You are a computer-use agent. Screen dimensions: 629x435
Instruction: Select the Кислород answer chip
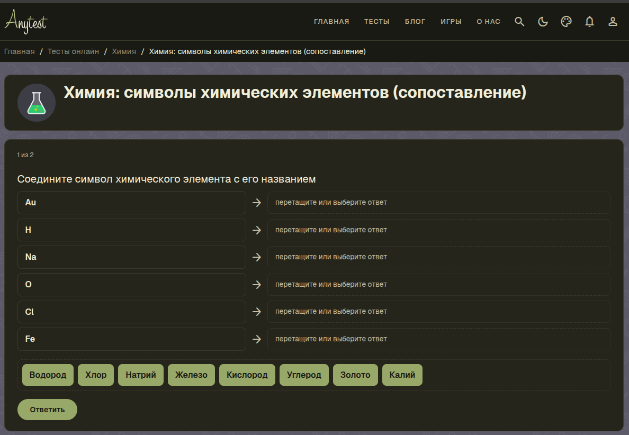[x=247, y=375]
